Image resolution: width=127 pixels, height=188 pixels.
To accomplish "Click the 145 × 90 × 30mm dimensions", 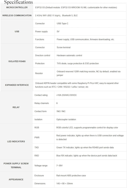I will pyautogui.click(x=65, y=184).
